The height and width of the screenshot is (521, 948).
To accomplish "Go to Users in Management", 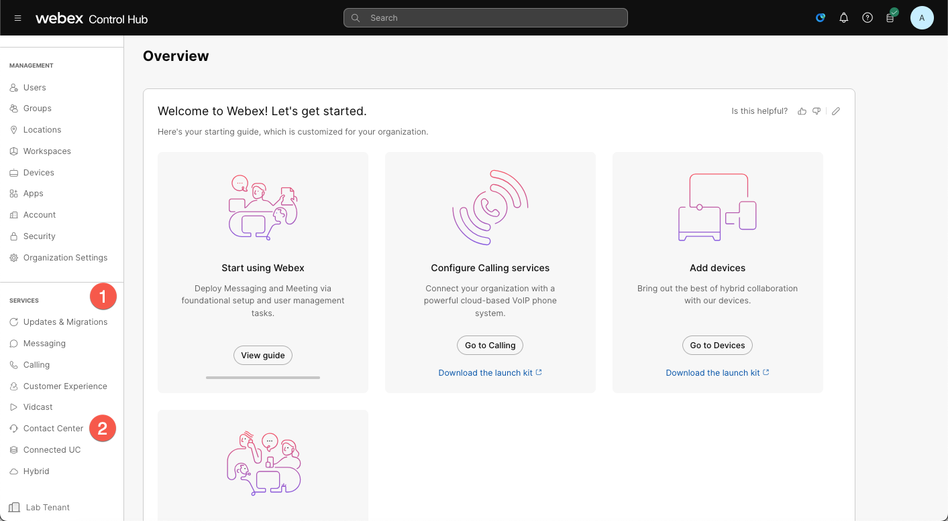I will 34,88.
